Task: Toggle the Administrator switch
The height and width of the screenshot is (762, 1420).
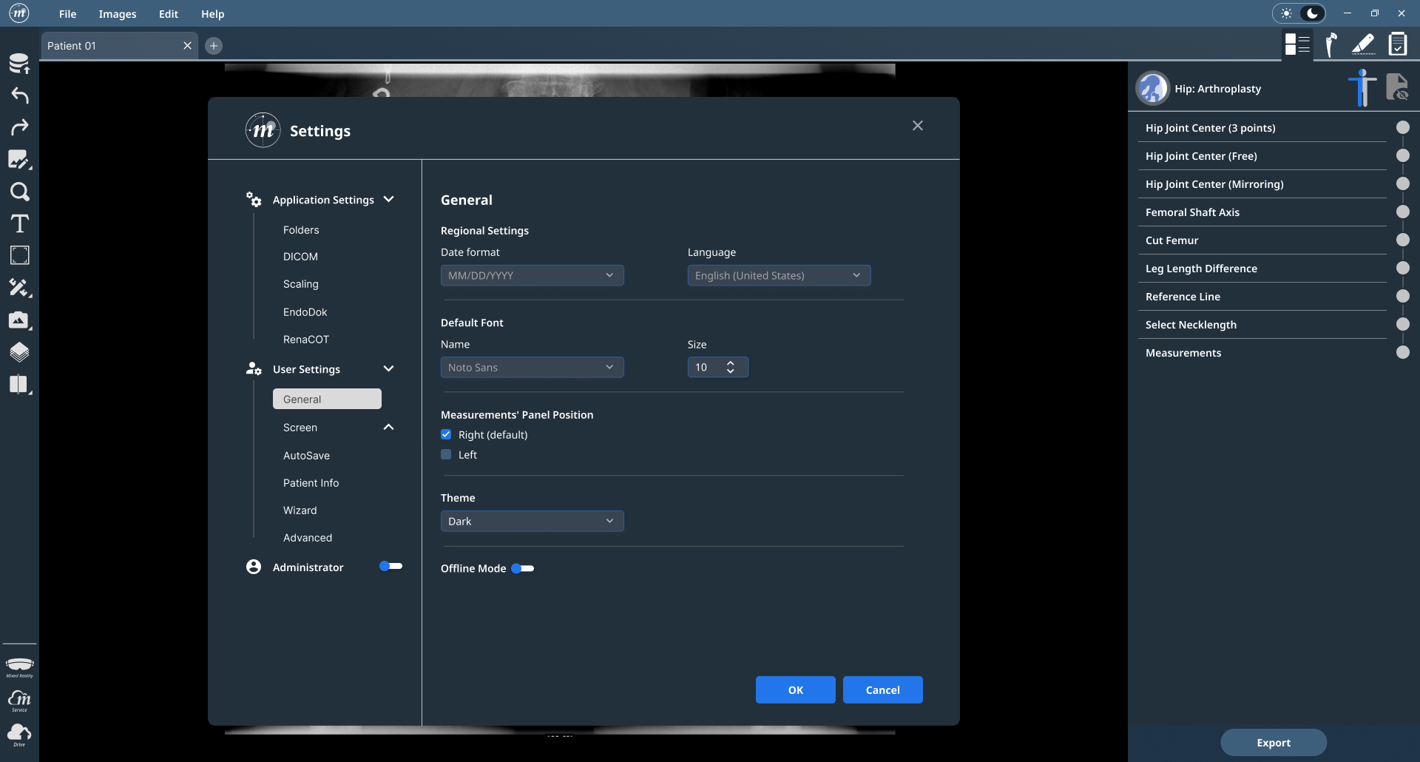Action: pos(390,567)
